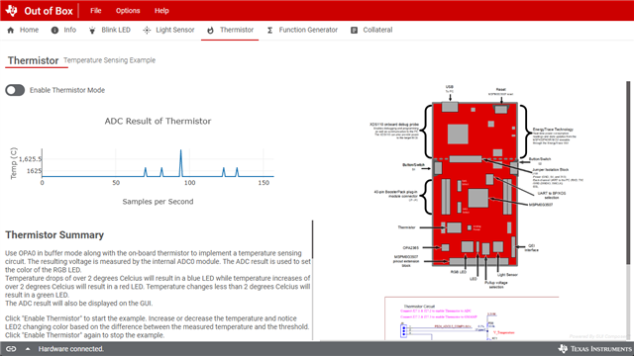The width and height of the screenshot is (634, 356).
Task: Click the Info tab circle icon
Action: point(54,31)
